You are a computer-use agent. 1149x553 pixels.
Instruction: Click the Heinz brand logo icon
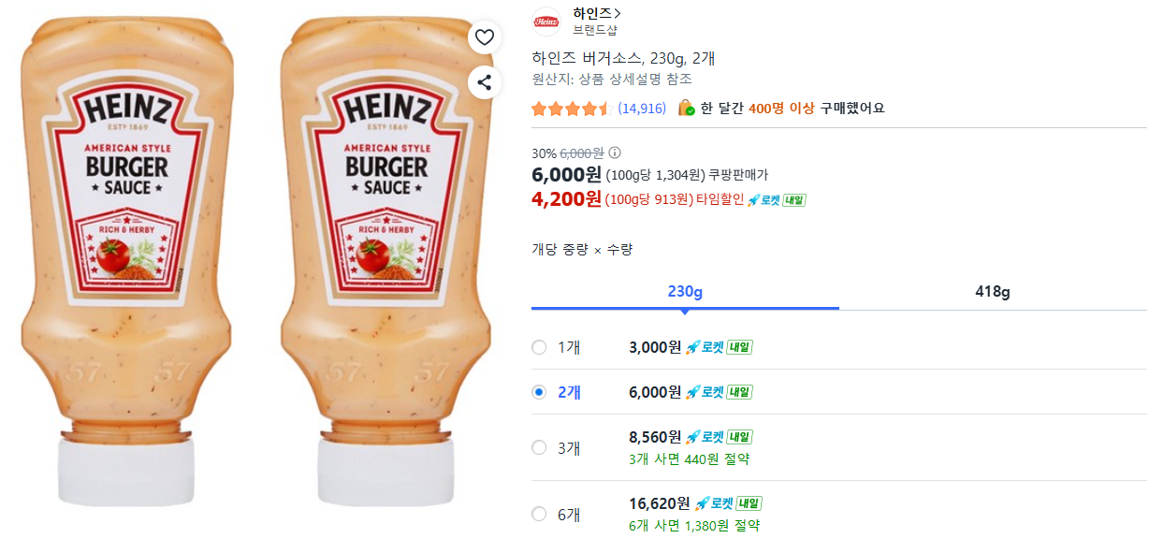(x=545, y=21)
